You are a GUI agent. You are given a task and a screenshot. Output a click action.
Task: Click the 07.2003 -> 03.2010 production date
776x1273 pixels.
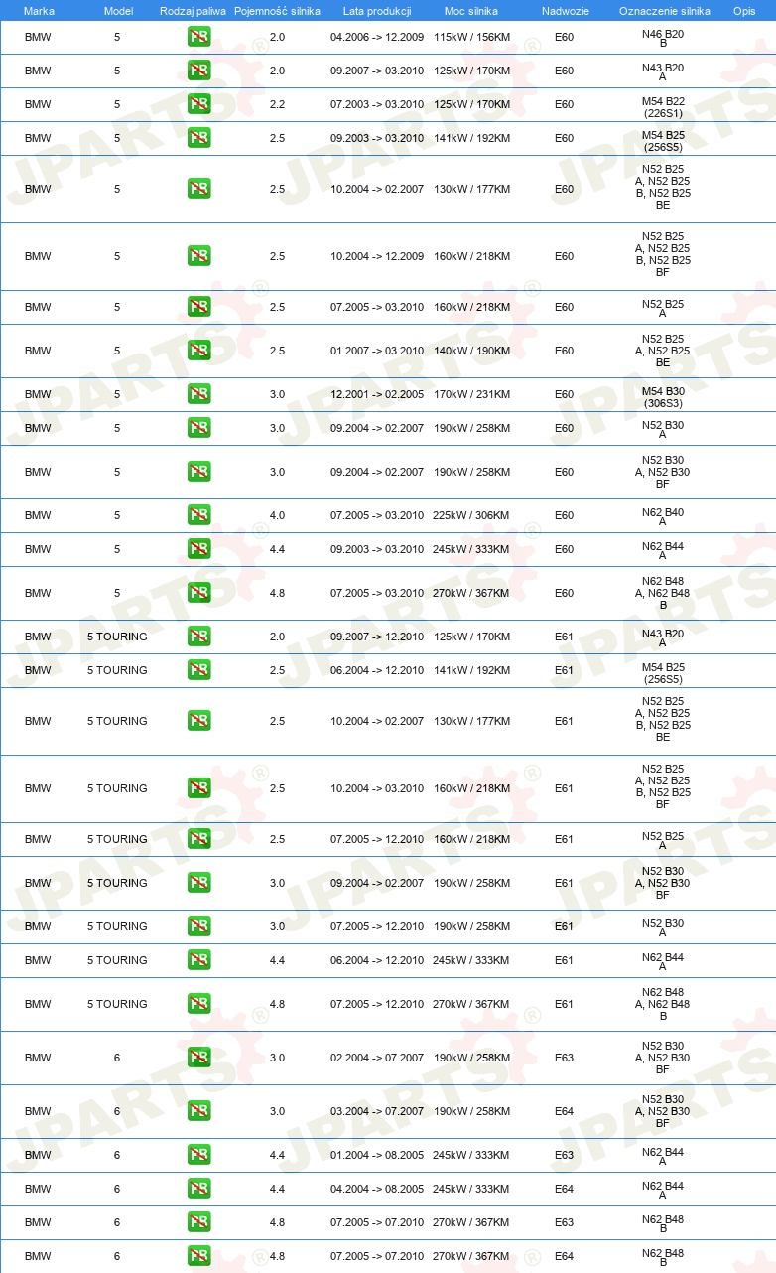pyautogui.click(x=377, y=104)
